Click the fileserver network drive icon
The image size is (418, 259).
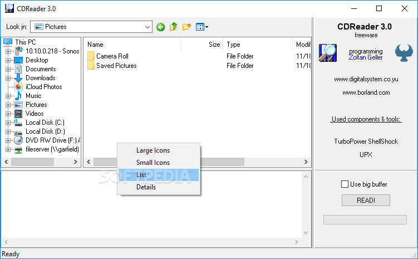tap(18, 150)
